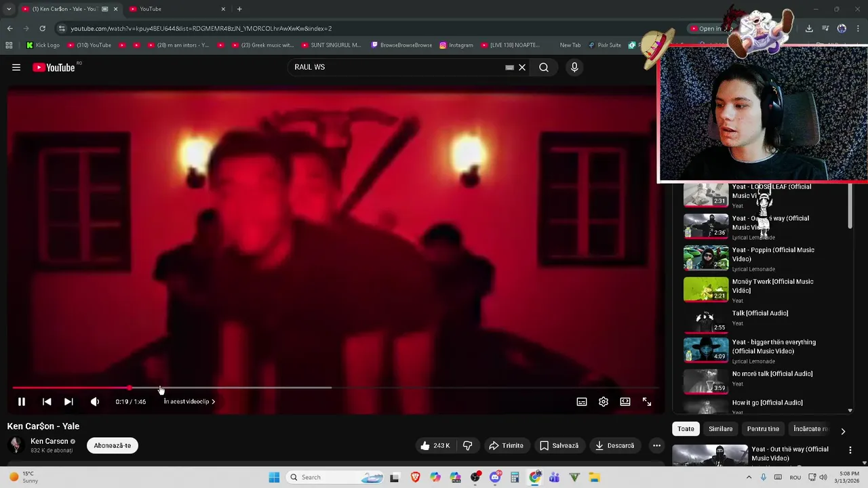Image resolution: width=868 pixels, height=488 pixels.
Task: Open the on-screen keyboard icon in search
Action: tap(509, 67)
